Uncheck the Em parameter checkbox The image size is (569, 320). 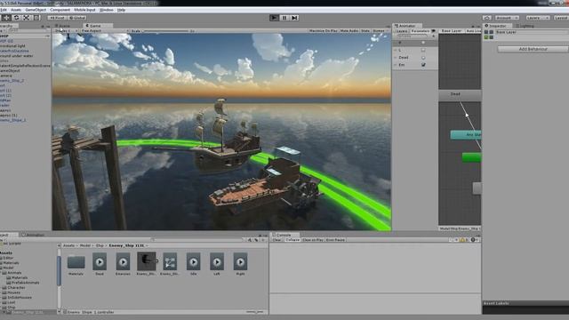(423, 65)
